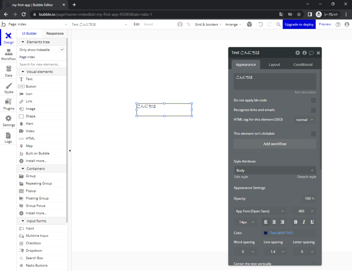Open the App Font (Open Sans) dropdown

click(260, 211)
